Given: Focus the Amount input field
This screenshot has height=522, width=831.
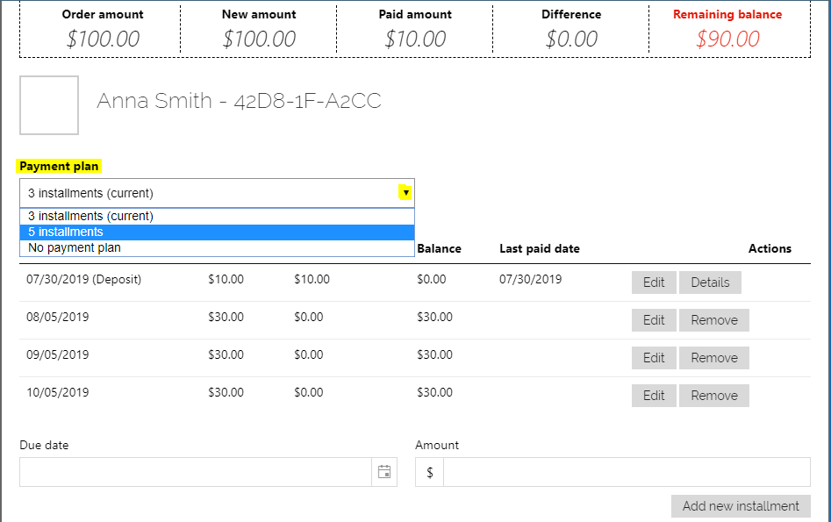Looking at the screenshot, I should [627, 472].
